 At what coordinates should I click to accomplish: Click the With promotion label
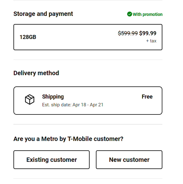click(x=147, y=14)
